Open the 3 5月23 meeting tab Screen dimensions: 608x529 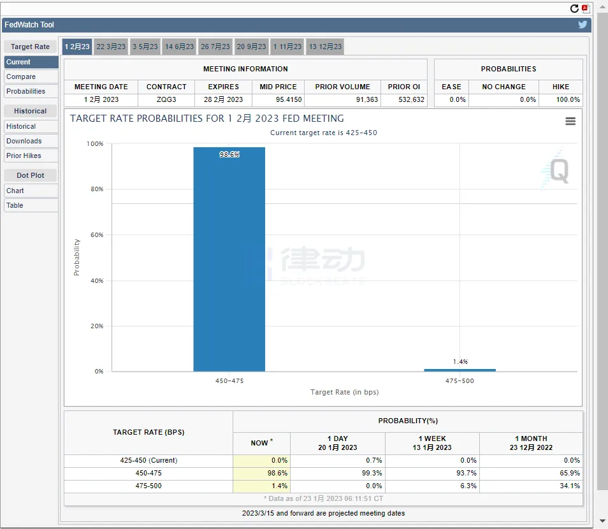click(145, 47)
